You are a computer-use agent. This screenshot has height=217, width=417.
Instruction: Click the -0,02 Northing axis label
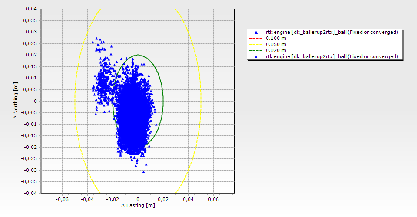30,147
